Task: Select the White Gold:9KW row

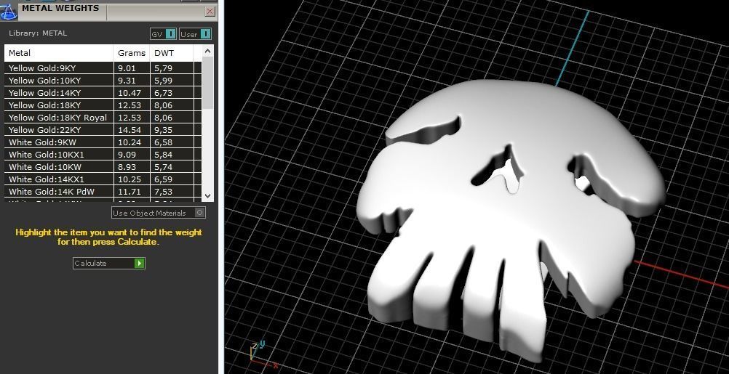Action: click(103, 142)
